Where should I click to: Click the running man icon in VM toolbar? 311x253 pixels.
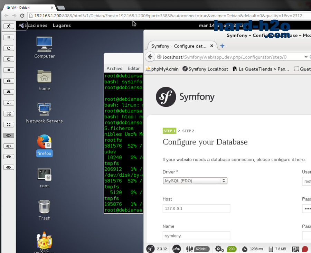9,26
